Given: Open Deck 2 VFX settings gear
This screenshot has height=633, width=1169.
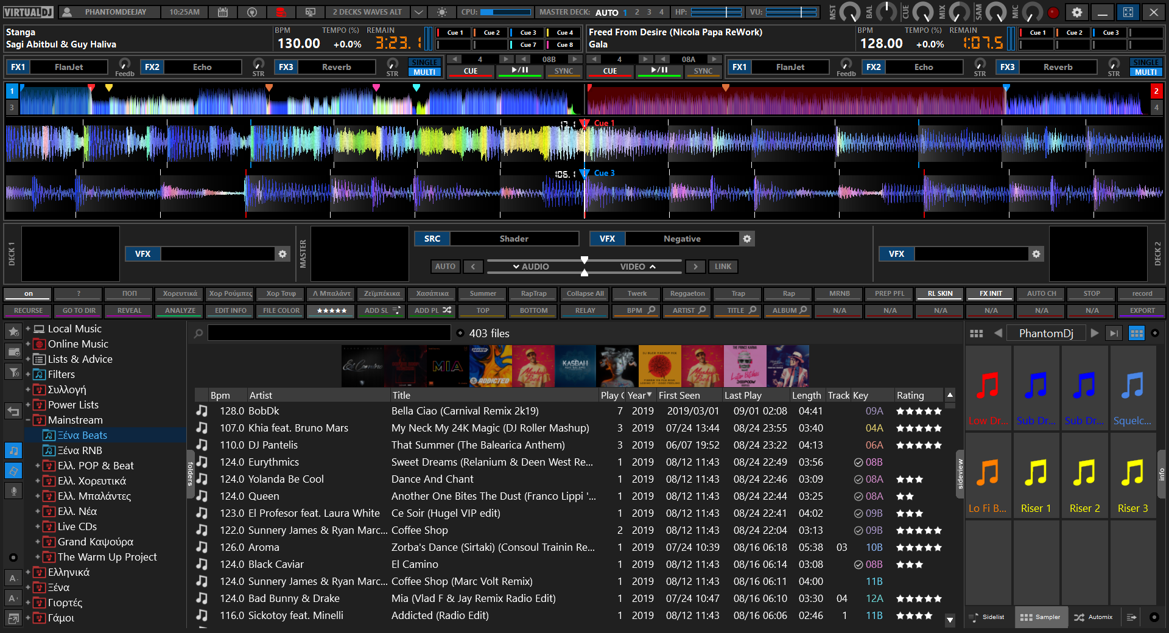Looking at the screenshot, I should (x=1036, y=254).
